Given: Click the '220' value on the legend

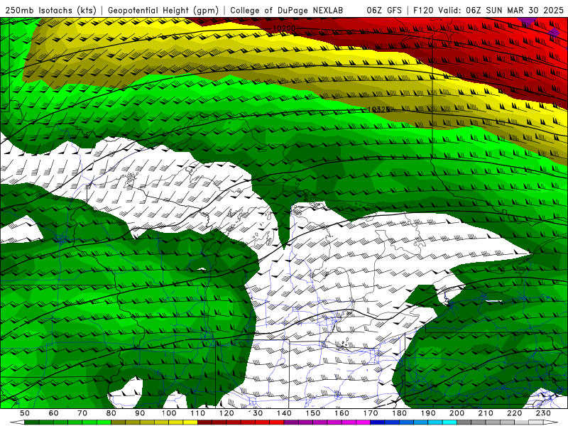Looking at the screenshot, I should click(514, 413).
